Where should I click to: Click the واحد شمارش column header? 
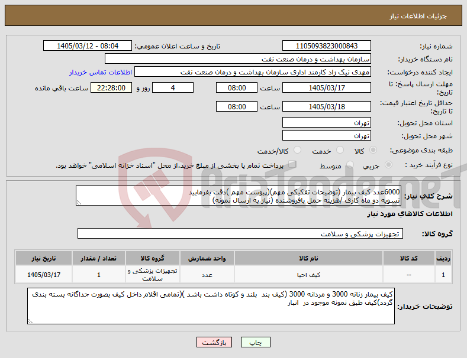pos(207,258)
